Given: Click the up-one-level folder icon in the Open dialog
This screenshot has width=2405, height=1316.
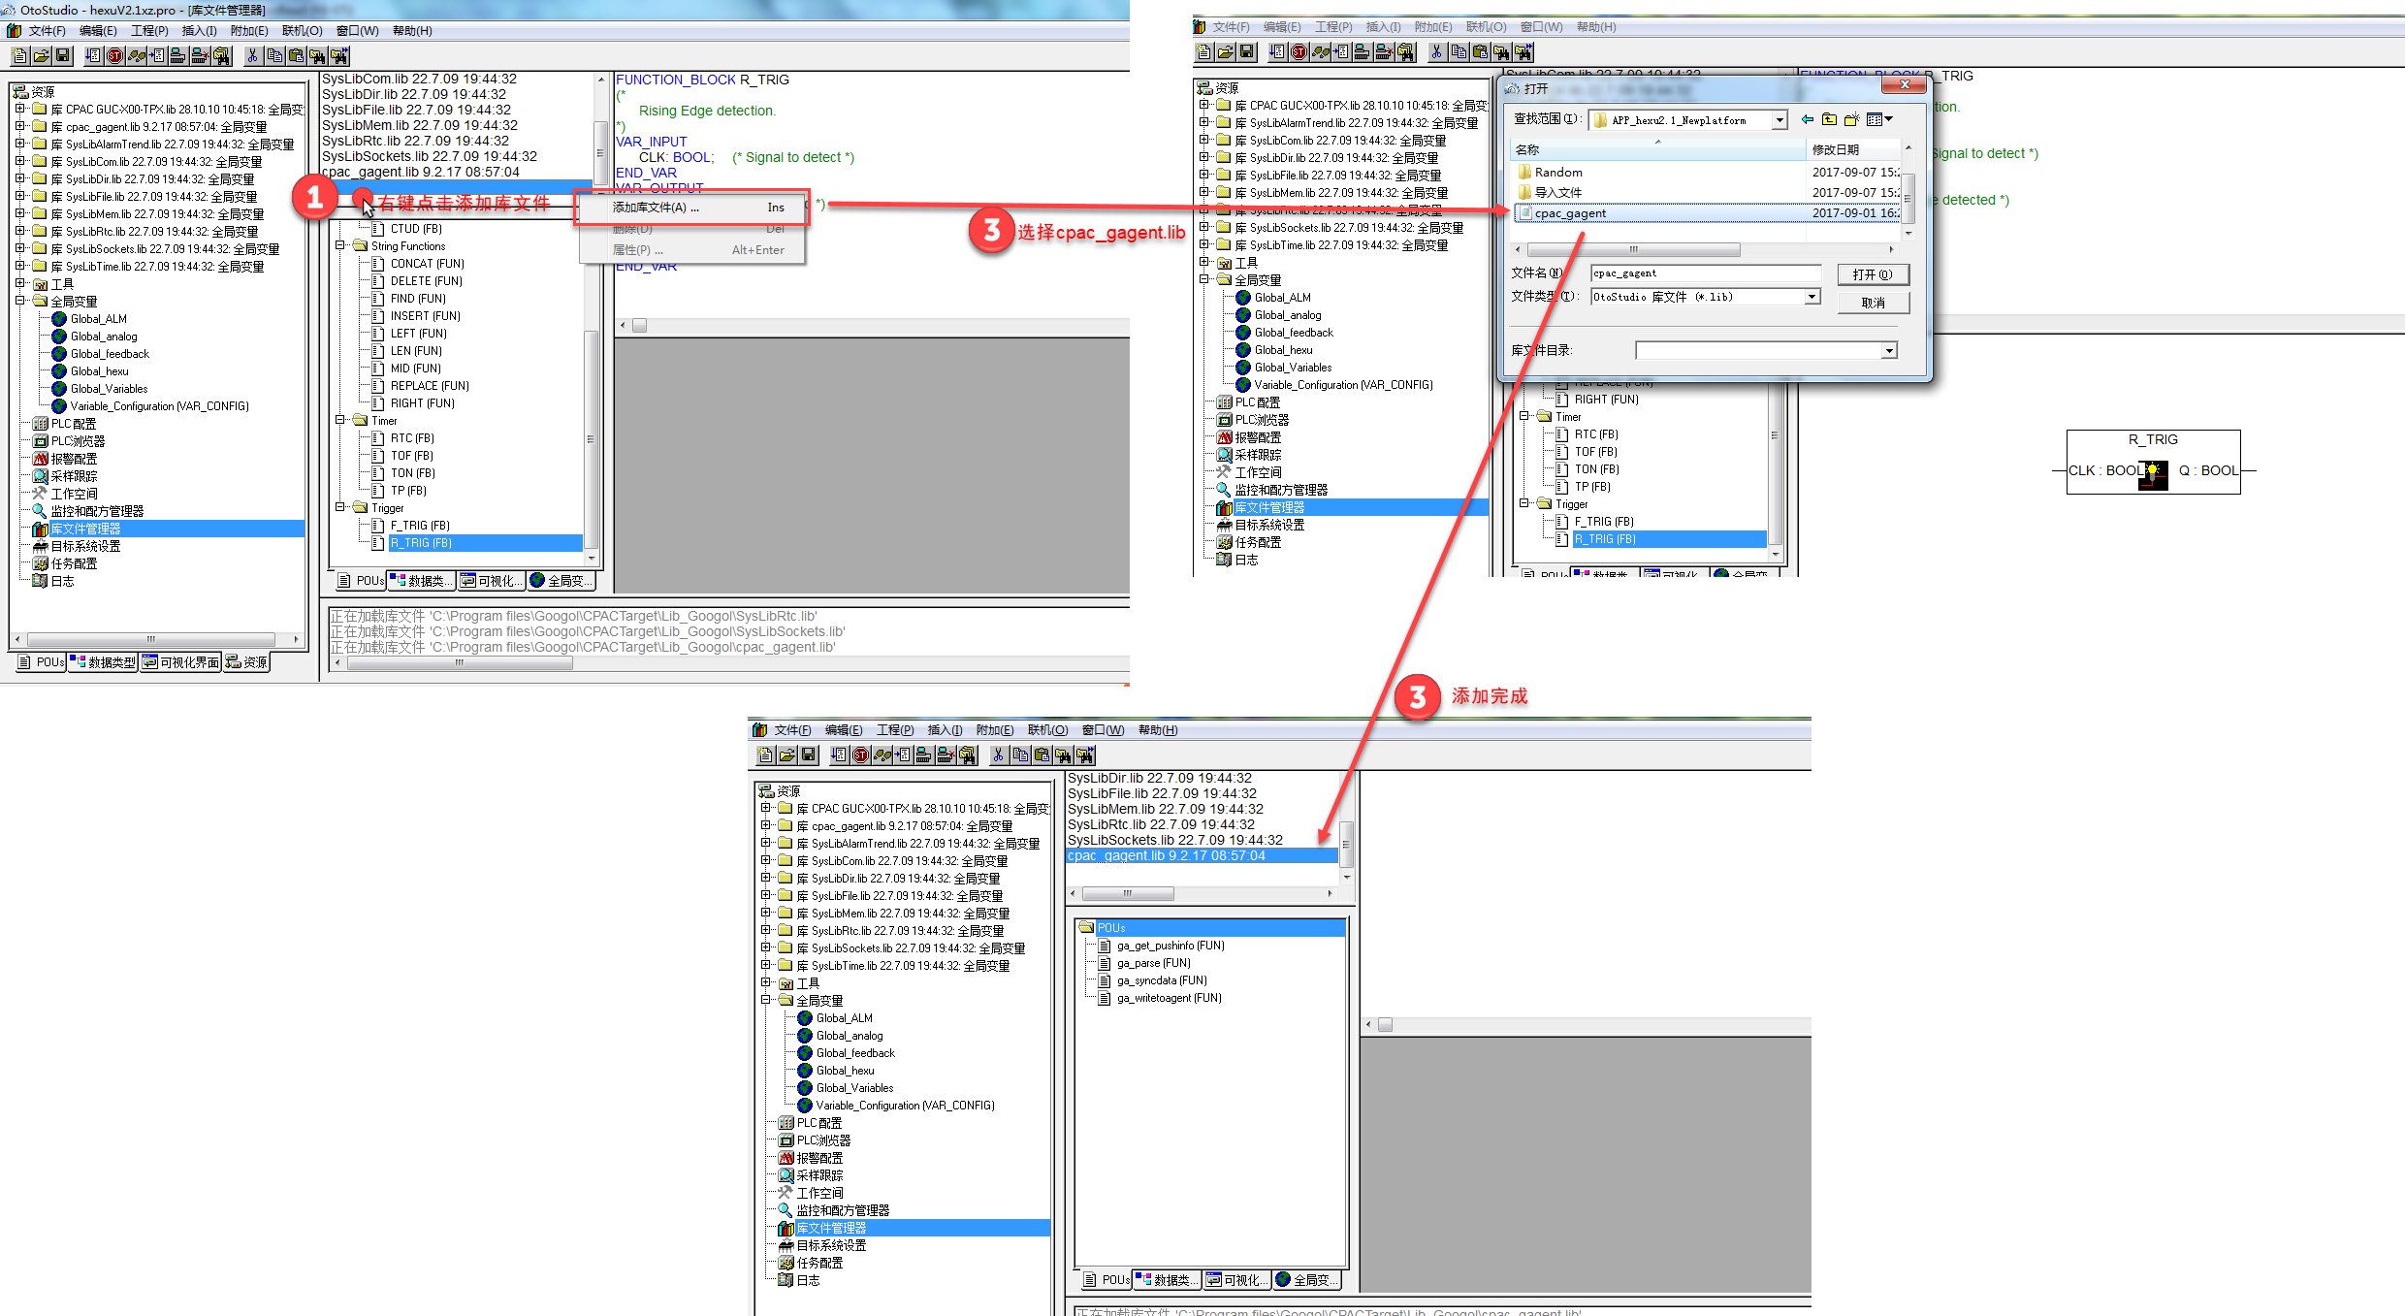Looking at the screenshot, I should (x=1829, y=120).
